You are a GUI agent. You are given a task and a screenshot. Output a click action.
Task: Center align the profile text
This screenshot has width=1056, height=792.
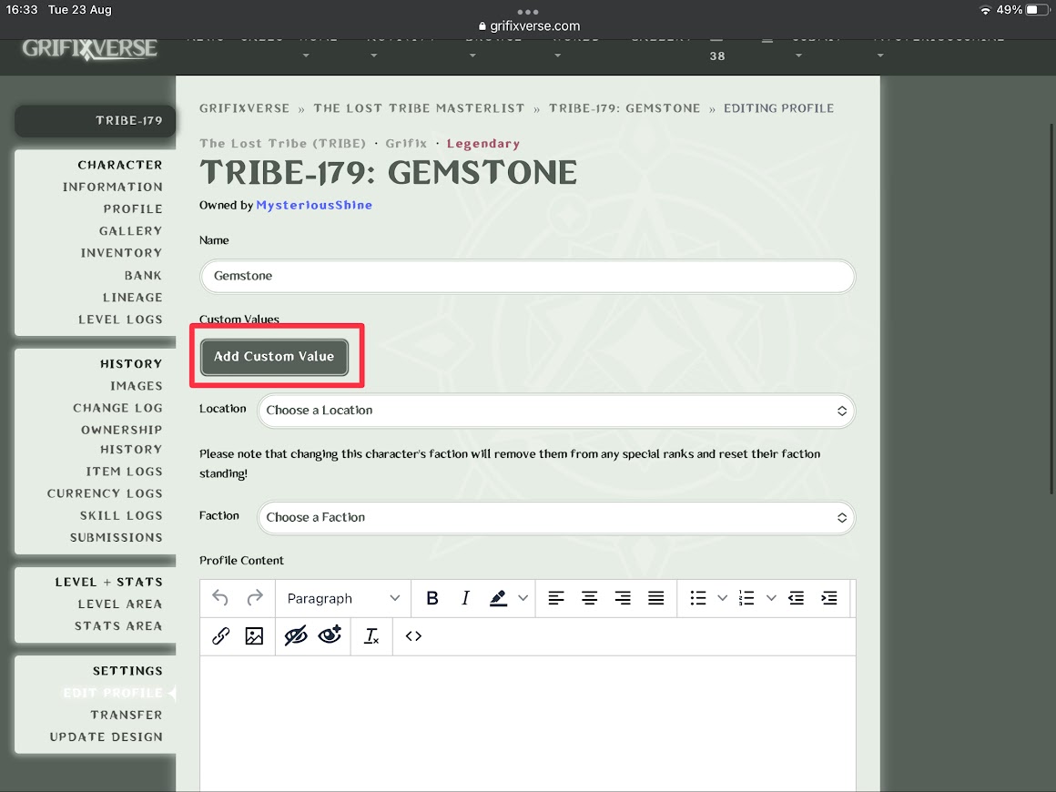click(590, 598)
